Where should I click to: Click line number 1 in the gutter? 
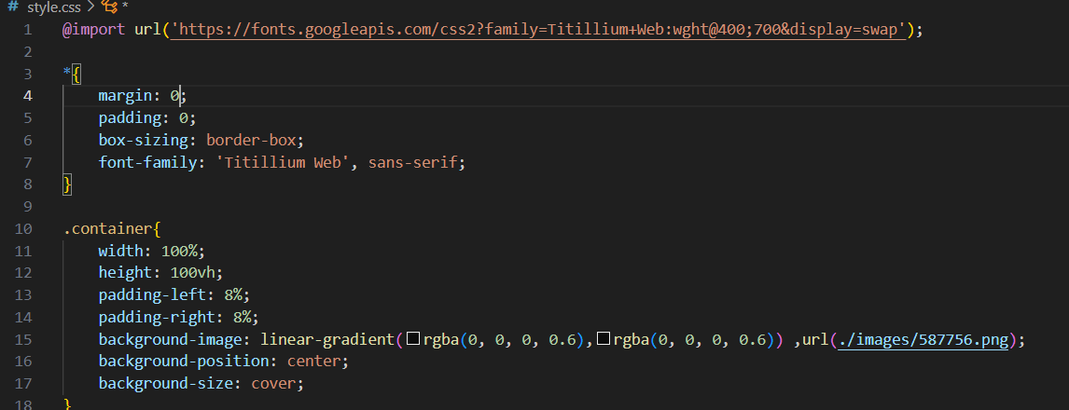[x=28, y=30]
